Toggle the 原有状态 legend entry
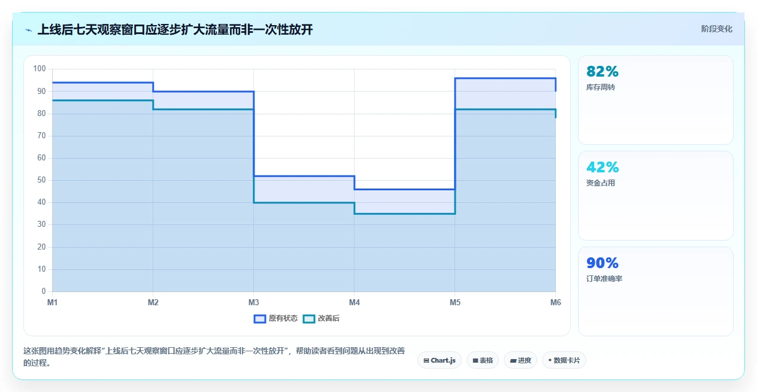The height and width of the screenshot is (392, 757). tap(275, 318)
